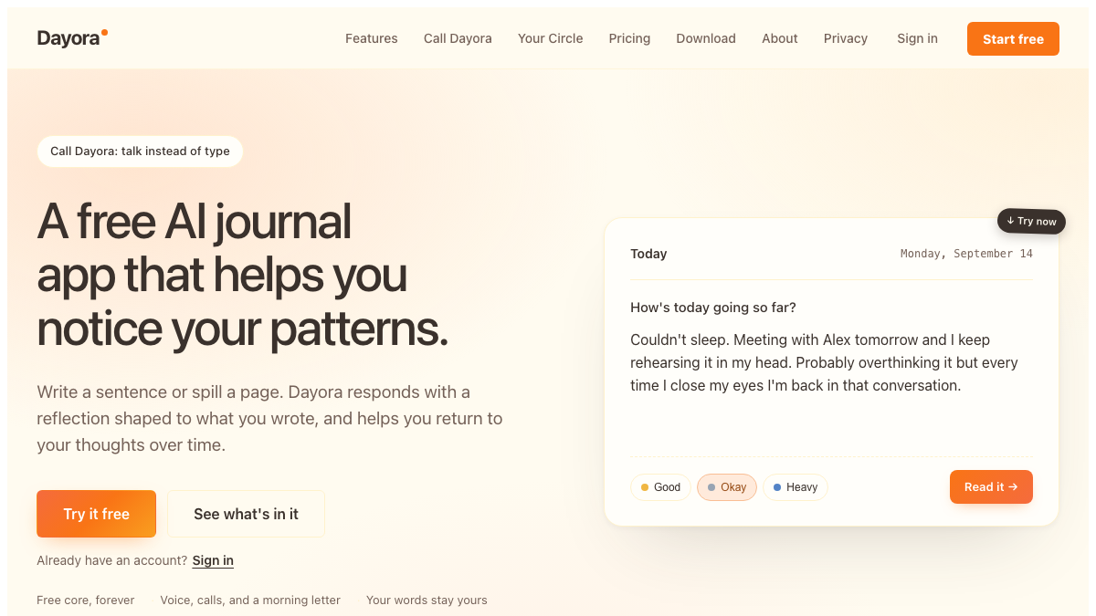Go to Your Circle page

[550, 38]
